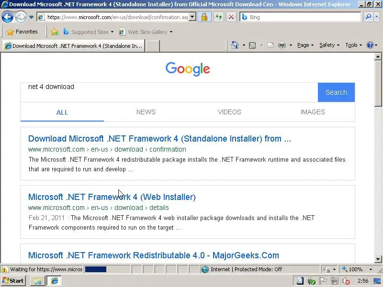Click 'www.microsoft.com › en-us › download › details' text
The image size is (383, 287).
pyautogui.click(x=99, y=208)
